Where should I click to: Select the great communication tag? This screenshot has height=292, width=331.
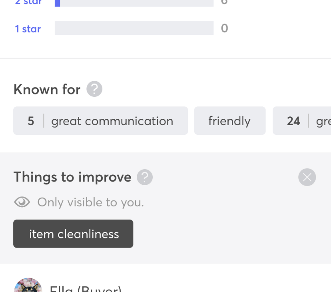click(112, 121)
